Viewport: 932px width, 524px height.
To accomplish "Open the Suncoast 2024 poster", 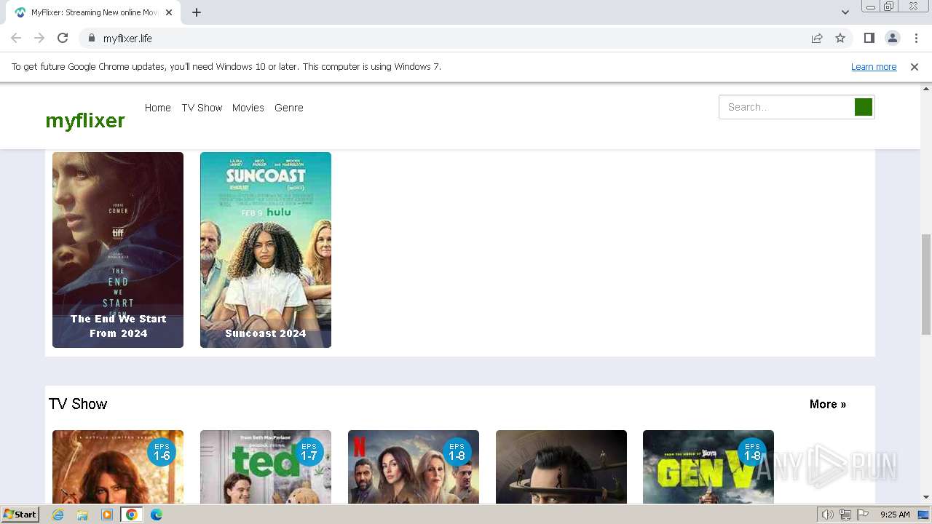I will coord(266,250).
